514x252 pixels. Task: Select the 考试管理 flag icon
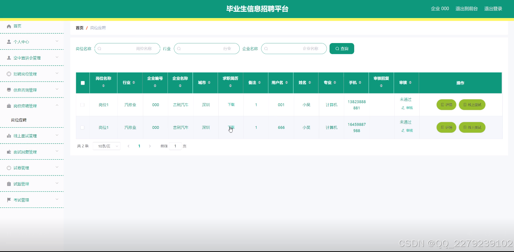coord(9,199)
